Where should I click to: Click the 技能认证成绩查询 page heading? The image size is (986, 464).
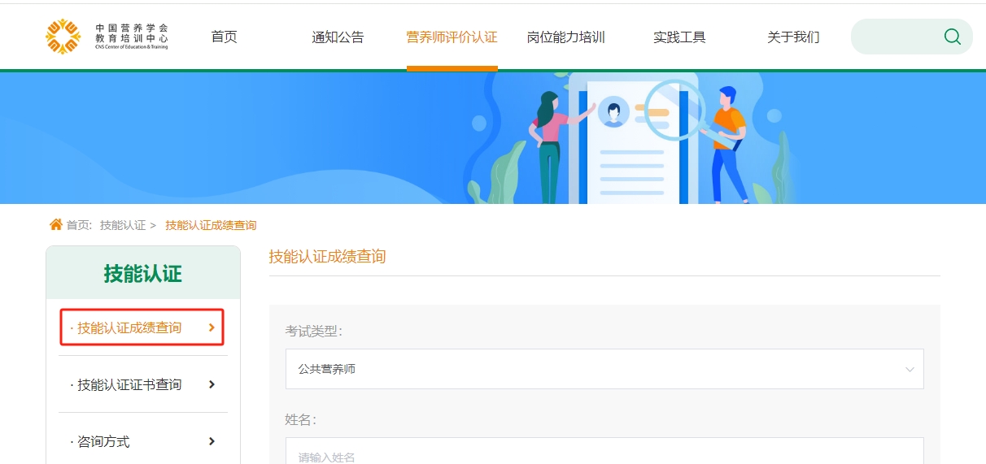pyautogui.click(x=327, y=257)
